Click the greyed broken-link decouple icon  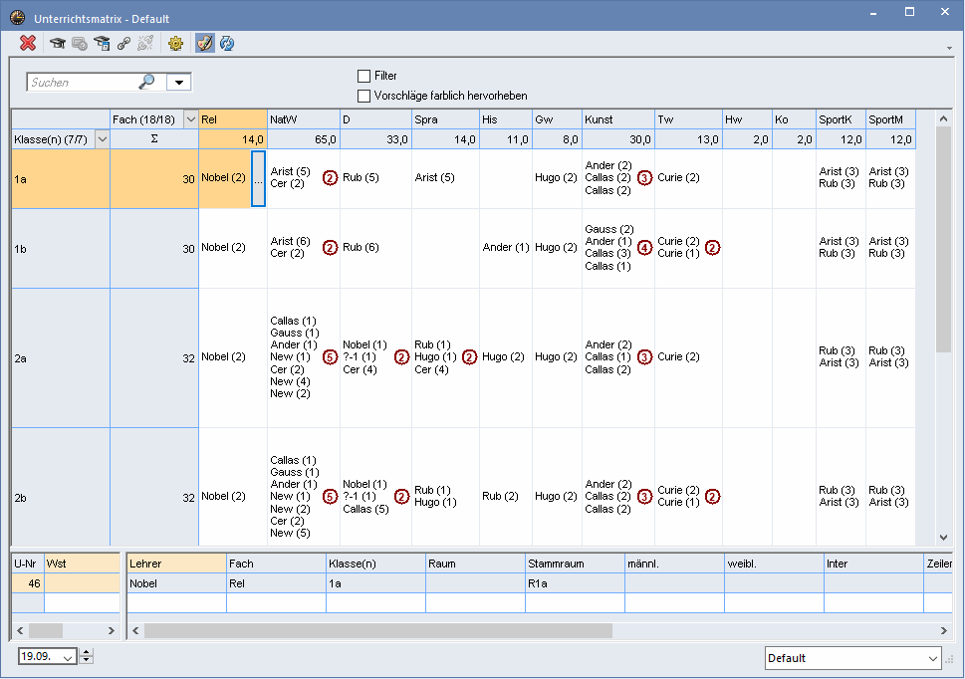(145, 43)
